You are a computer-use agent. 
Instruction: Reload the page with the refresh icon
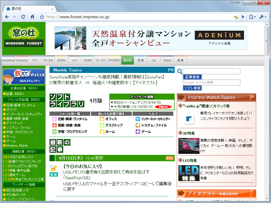click(23, 17)
